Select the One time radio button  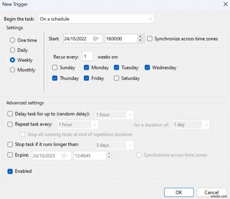[x=12, y=40]
